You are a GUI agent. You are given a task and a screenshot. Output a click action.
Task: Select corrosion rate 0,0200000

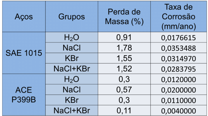coord(179,90)
